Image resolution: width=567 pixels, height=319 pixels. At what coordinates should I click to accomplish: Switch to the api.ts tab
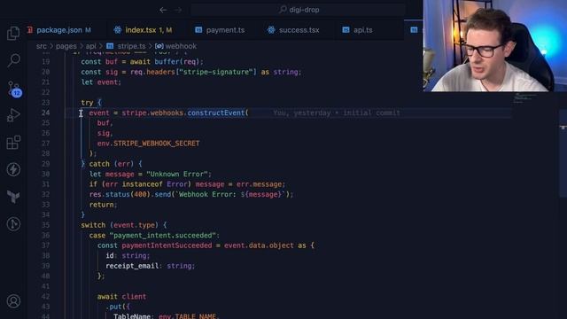pyautogui.click(x=357, y=30)
